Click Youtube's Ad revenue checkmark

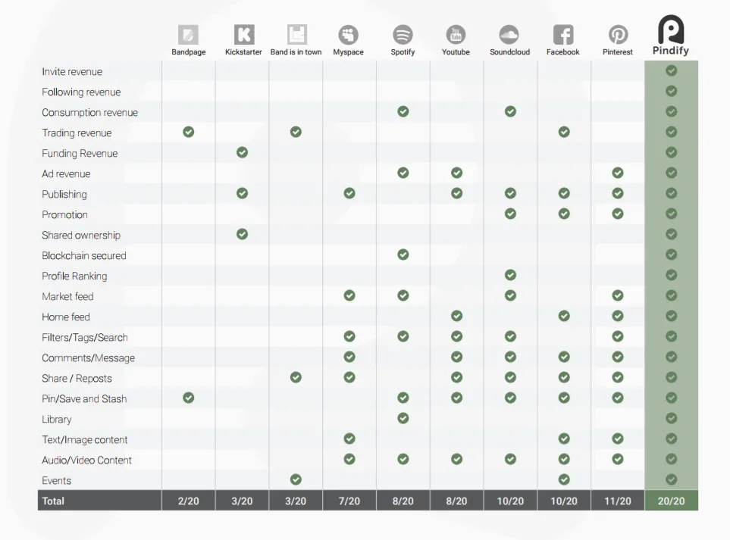tap(456, 173)
